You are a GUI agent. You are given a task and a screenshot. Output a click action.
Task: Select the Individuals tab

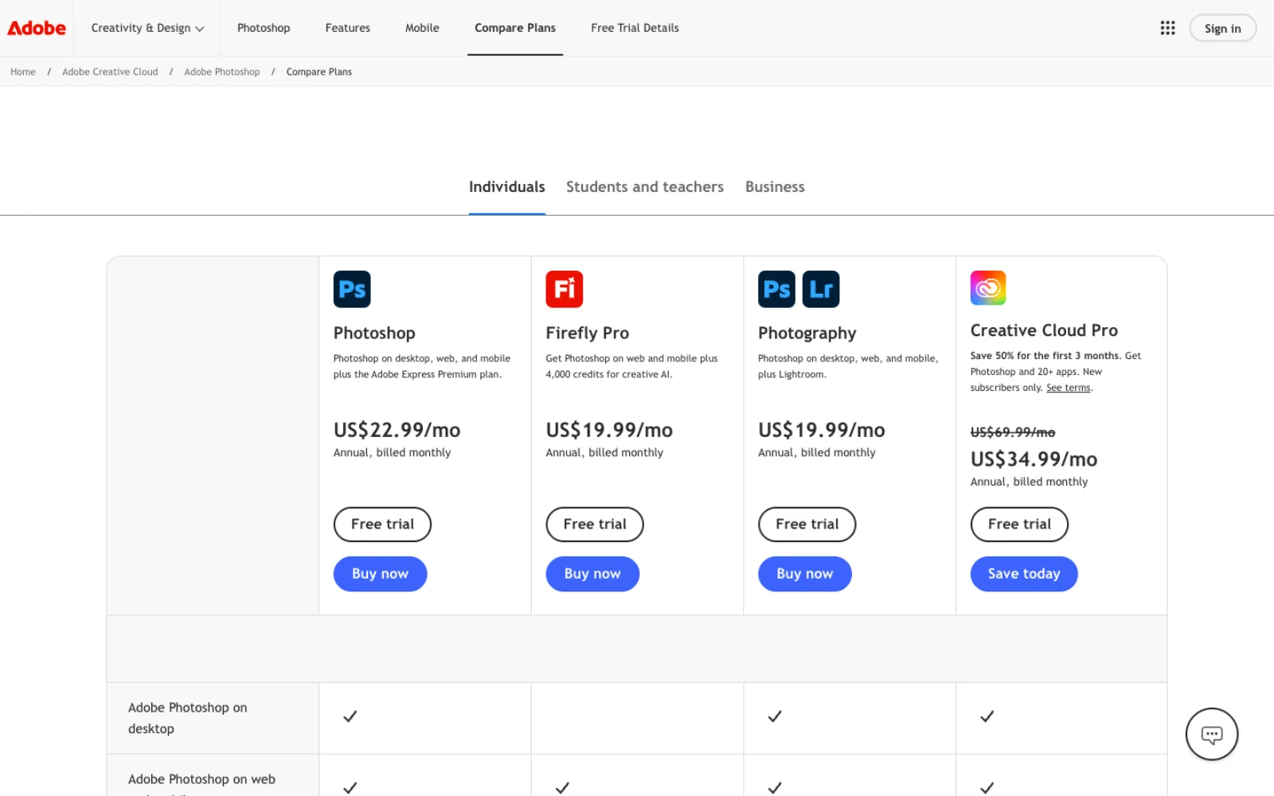tap(506, 187)
